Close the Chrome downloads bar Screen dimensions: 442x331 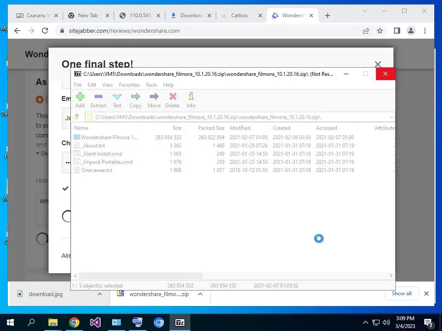click(x=426, y=294)
